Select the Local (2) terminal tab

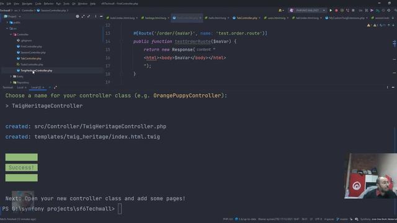click(37, 87)
